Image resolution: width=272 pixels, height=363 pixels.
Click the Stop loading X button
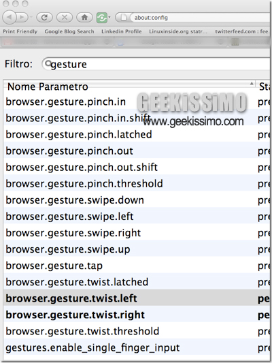(x=65, y=17)
